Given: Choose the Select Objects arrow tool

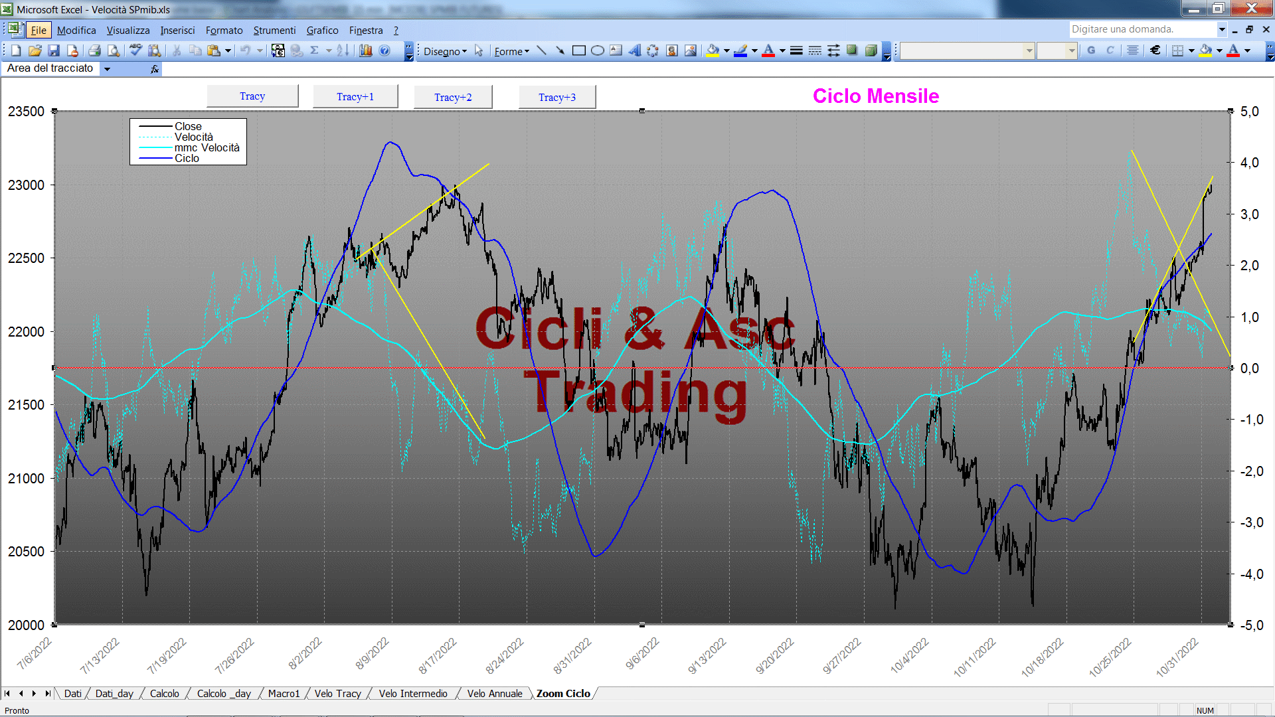Looking at the screenshot, I should pos(479,51).
